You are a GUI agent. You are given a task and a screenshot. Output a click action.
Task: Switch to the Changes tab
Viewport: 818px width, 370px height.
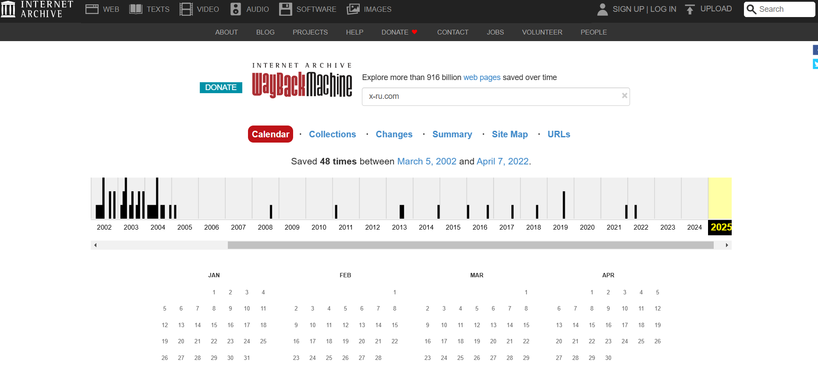click(394, 134)
